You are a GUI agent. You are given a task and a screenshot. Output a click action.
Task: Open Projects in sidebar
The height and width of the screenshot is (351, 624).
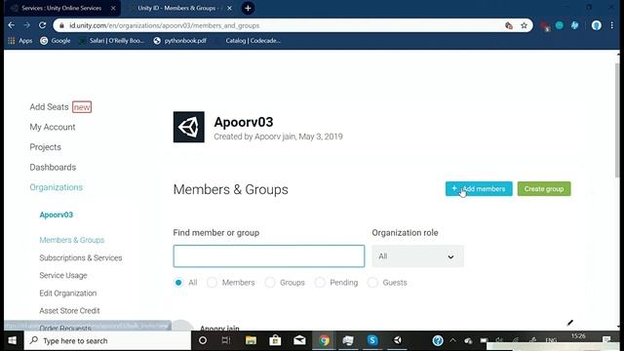[x=46, y=147]
